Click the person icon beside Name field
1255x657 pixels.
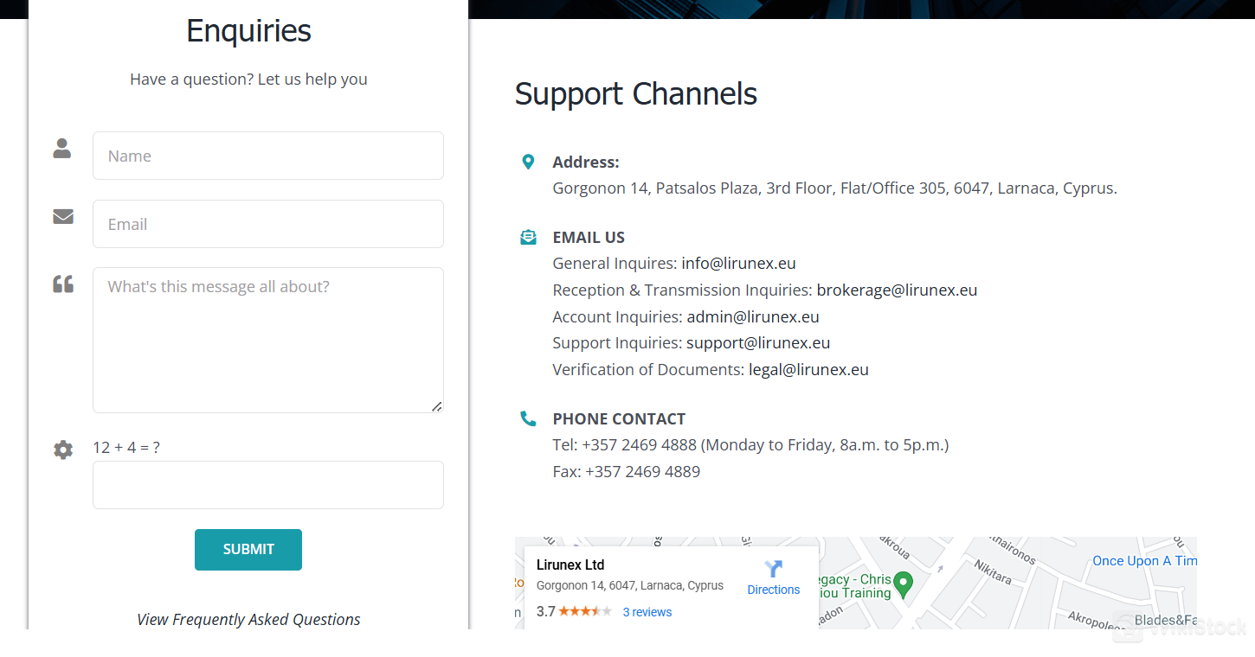(62, 148)
